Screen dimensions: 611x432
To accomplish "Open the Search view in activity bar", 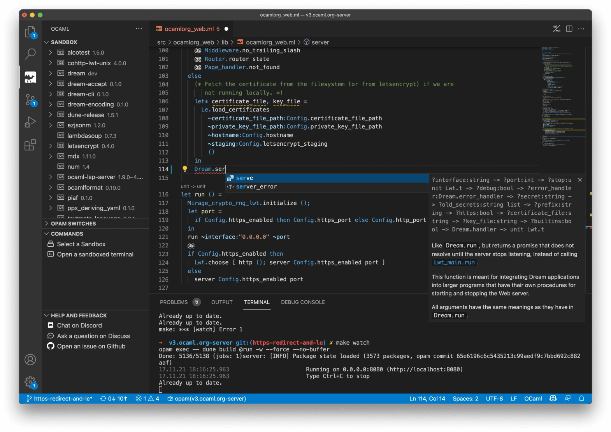I will pos(30,54).
